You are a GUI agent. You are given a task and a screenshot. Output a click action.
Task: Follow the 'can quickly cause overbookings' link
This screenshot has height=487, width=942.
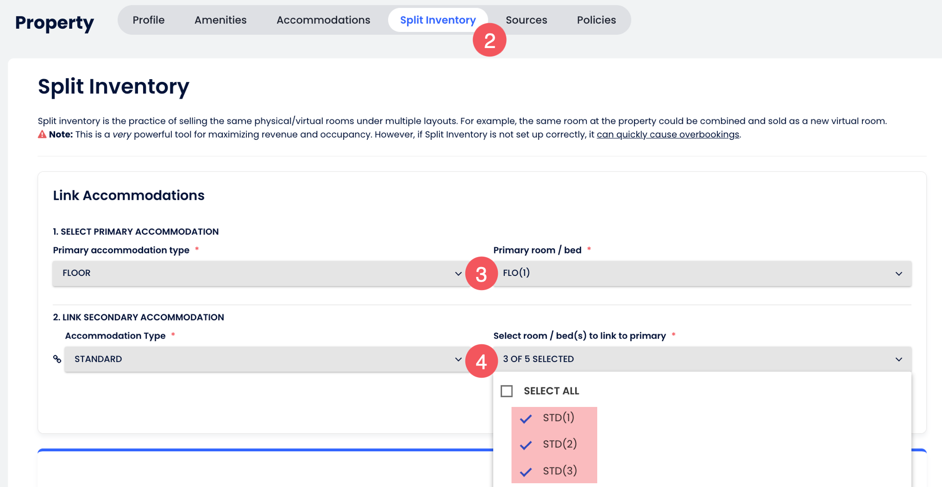coord(667,135)
